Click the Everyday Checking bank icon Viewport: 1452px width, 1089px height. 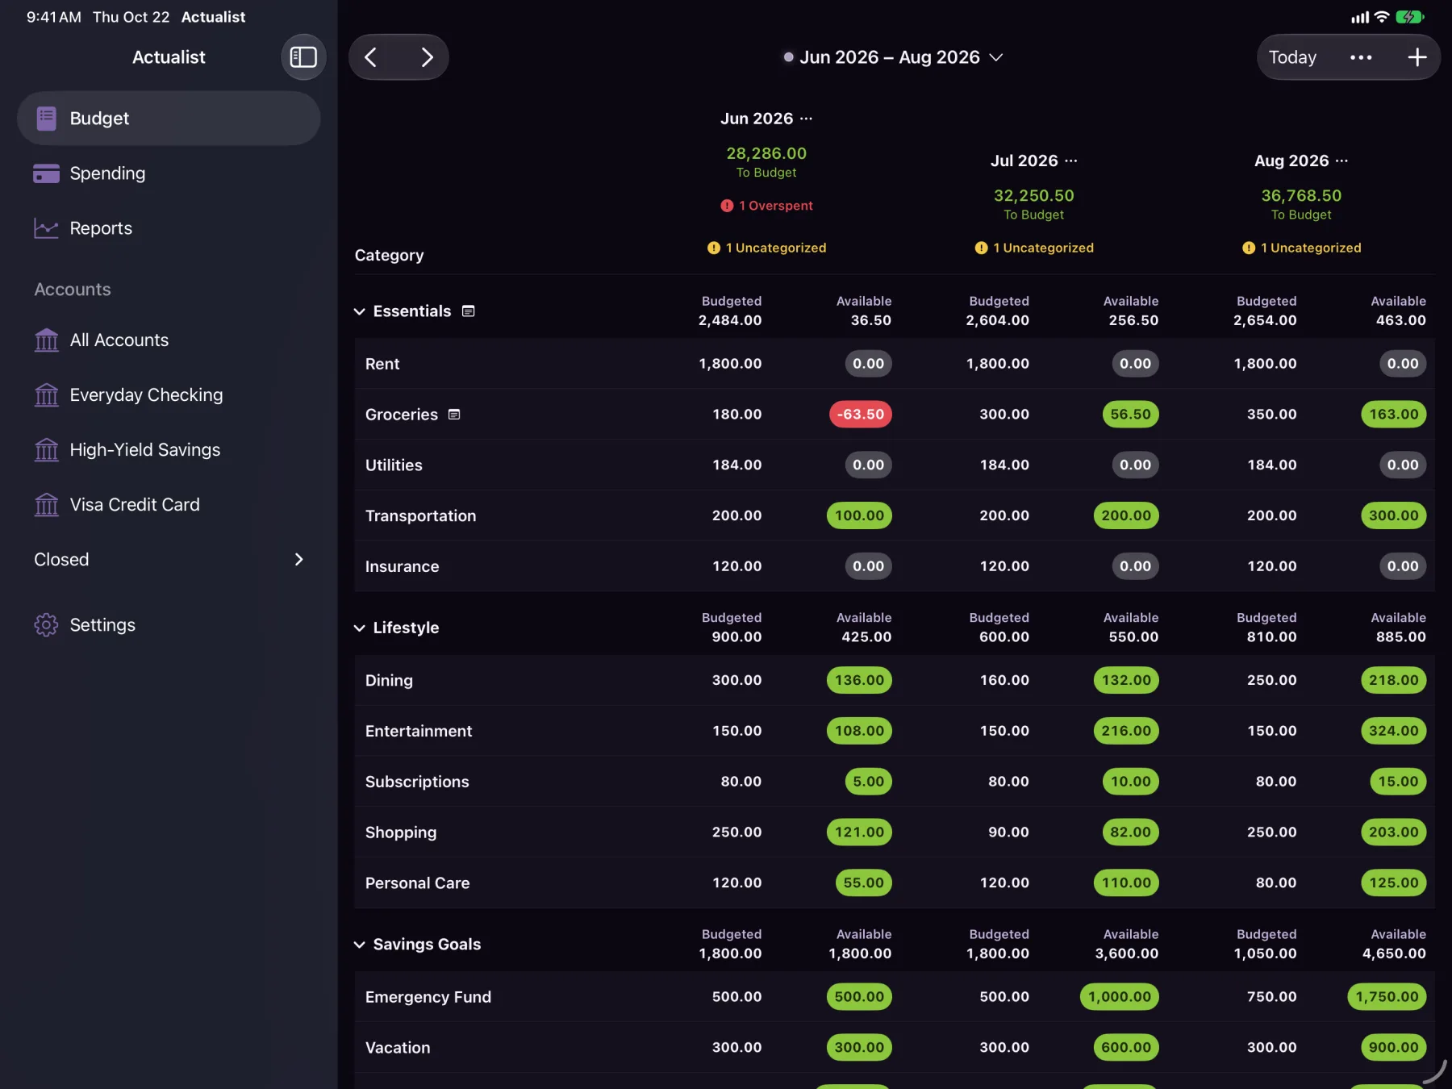point(46,395)
